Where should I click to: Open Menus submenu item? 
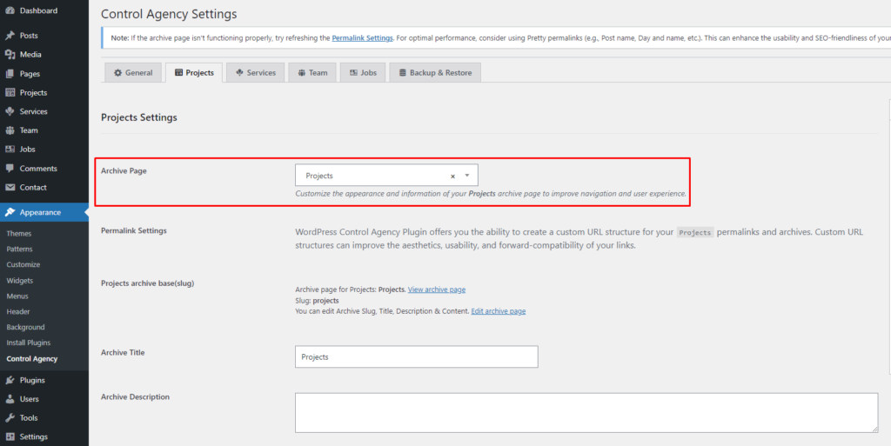point(17,296)
